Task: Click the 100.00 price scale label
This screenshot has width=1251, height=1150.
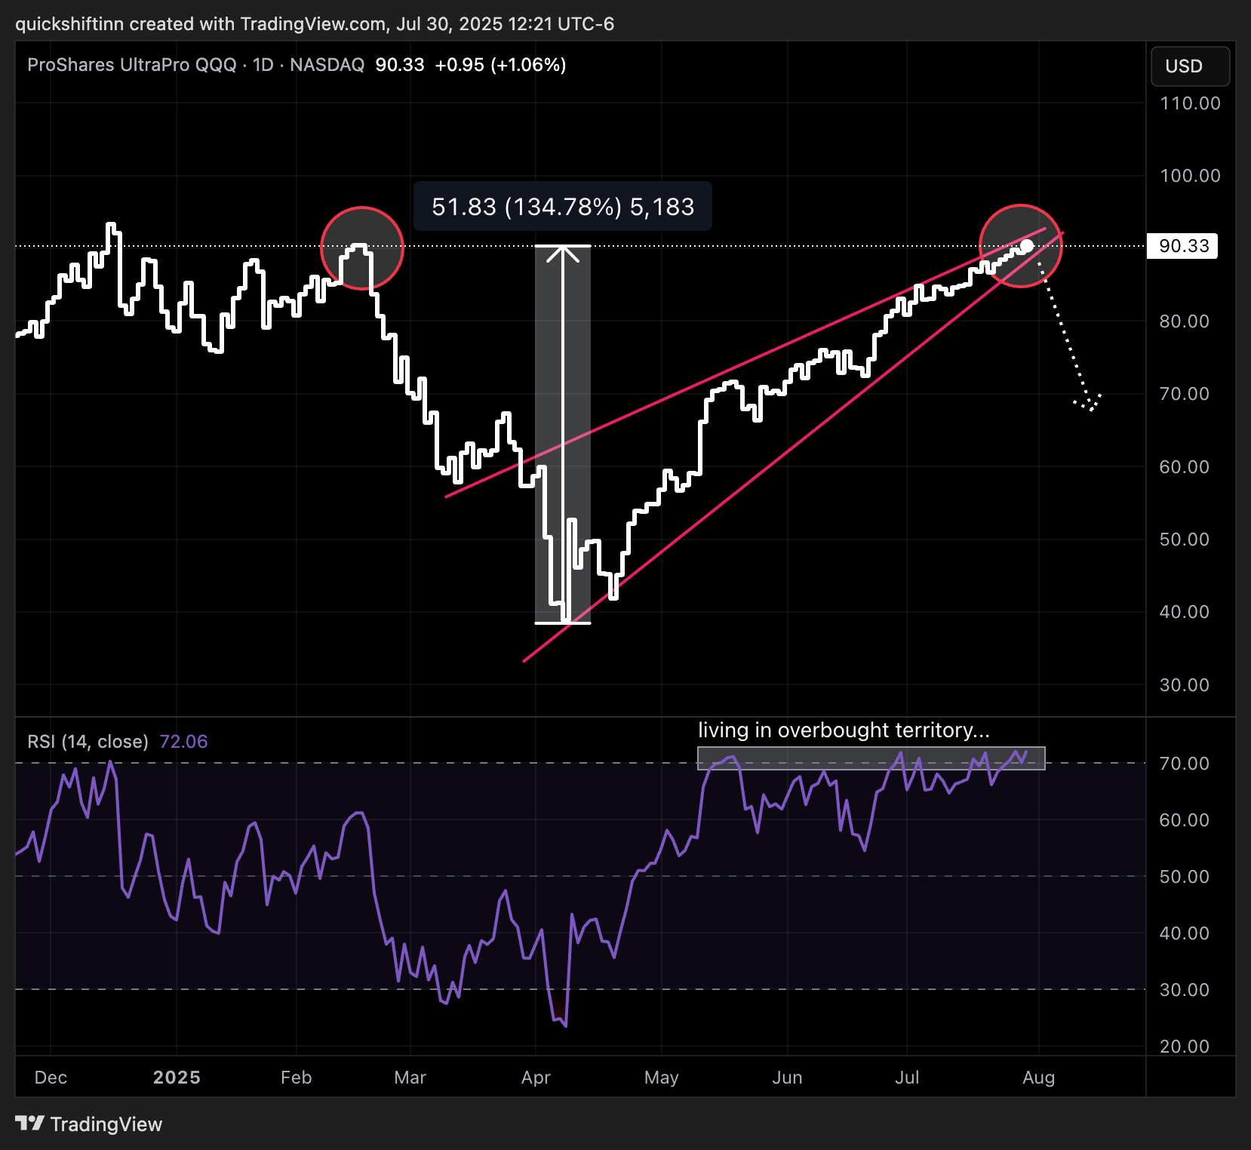Action: click(1190, 176)
